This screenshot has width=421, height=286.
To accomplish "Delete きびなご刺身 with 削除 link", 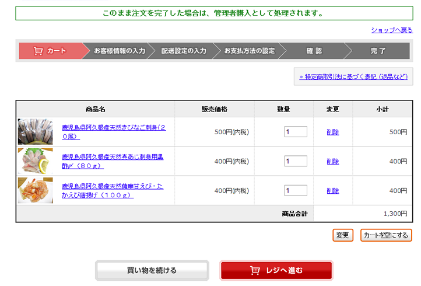I will click(x=333, y=132).
